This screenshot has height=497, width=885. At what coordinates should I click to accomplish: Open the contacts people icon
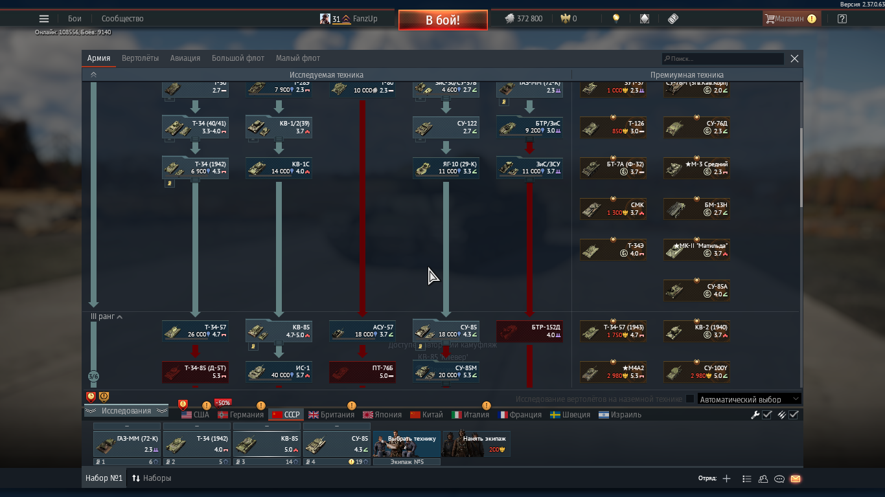point(763,479)
